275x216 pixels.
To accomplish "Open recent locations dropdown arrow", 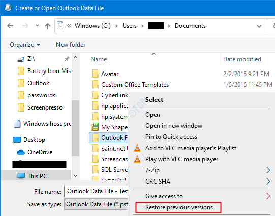I will [37, 26].
